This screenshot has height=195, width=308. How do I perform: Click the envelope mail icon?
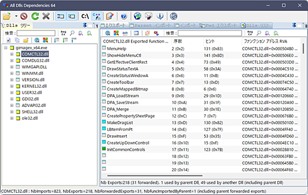click(149, 16)
